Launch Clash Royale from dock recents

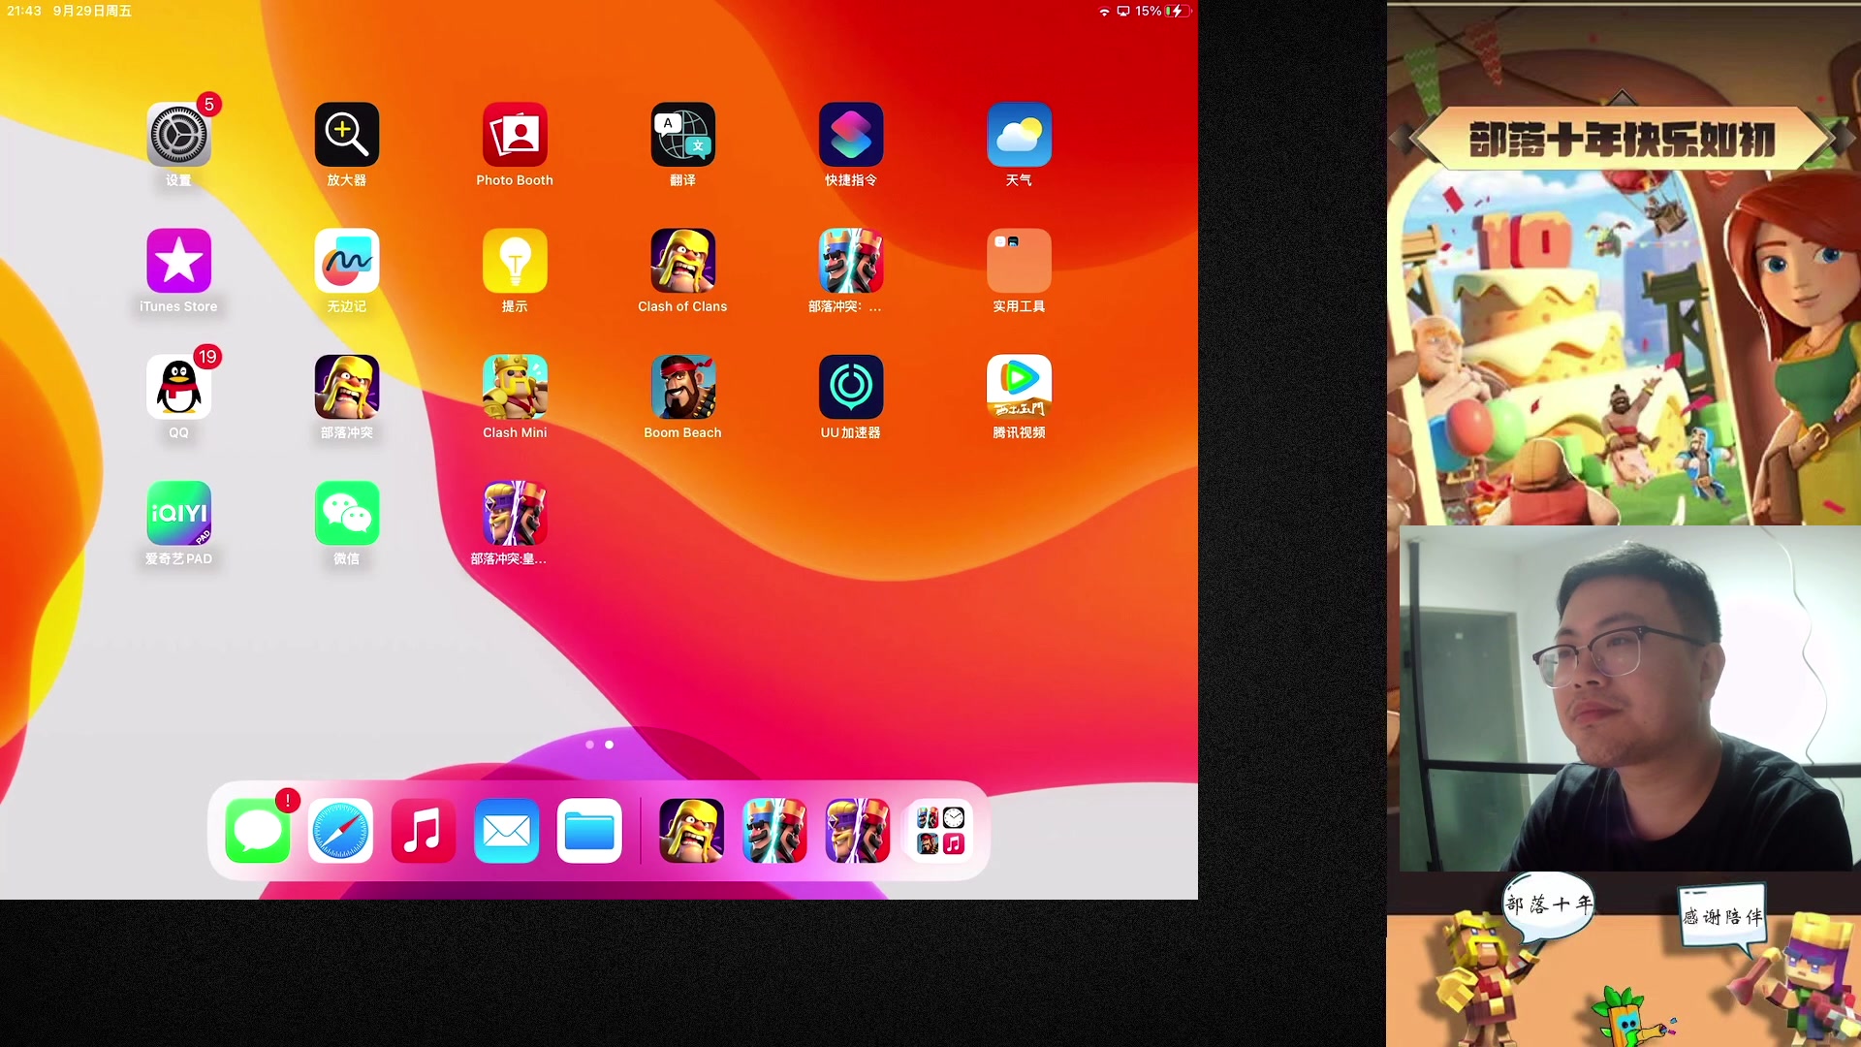click(774, 831)
